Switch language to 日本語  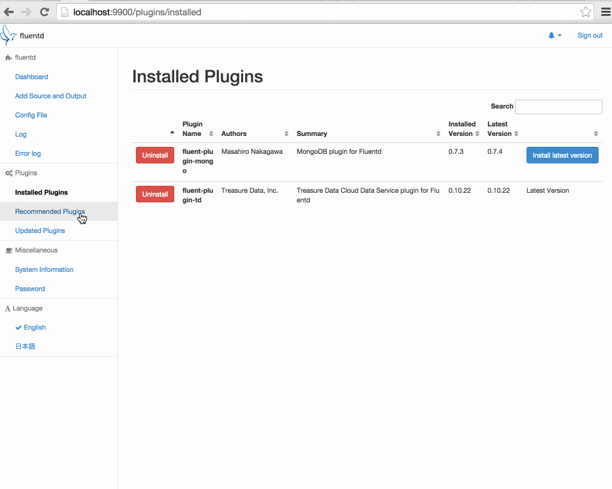[x=25, y=347]
